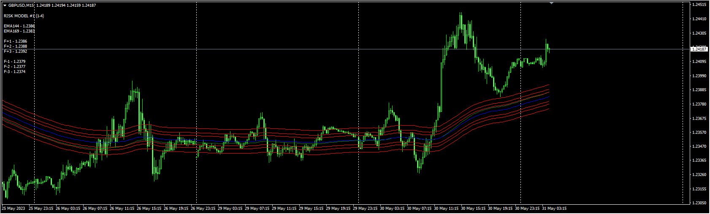The image size is (710, 214).
Task: Click the 26 May 23:15 time label
Action: [203, 209]
